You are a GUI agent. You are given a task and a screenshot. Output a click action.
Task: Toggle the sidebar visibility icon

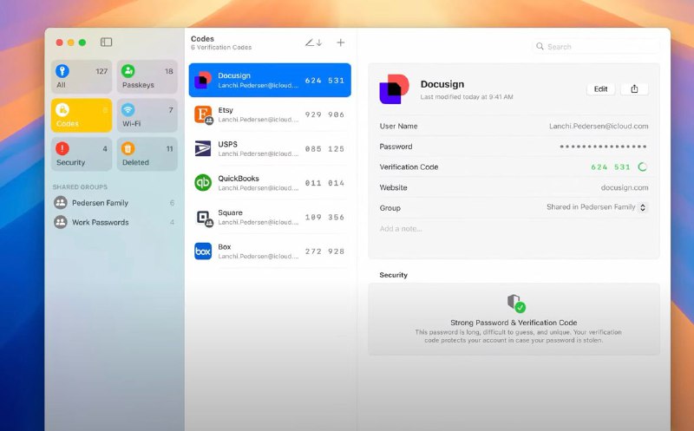point(106,42)
